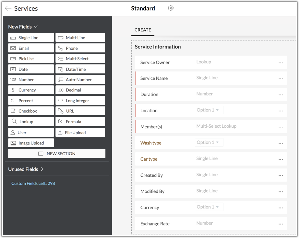Switch to the CREATE tab

click(143, 30)
